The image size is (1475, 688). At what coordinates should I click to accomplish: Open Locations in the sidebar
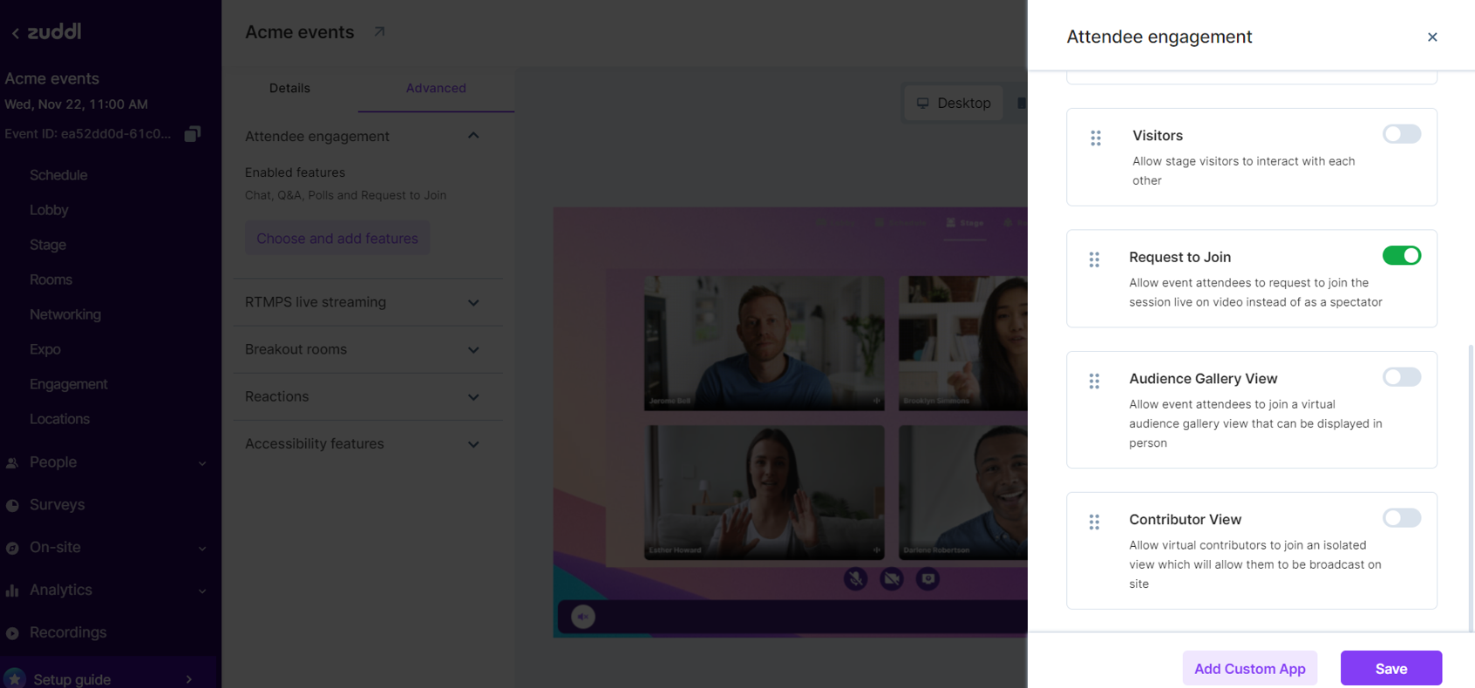59,419
